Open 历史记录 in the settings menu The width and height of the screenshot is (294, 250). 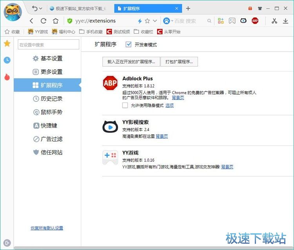point(47,99)
